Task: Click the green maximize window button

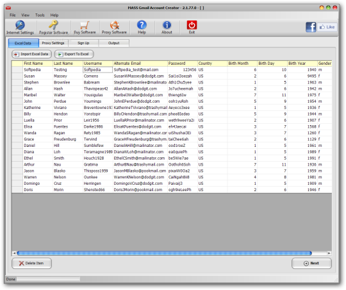Action: [328, 8]
